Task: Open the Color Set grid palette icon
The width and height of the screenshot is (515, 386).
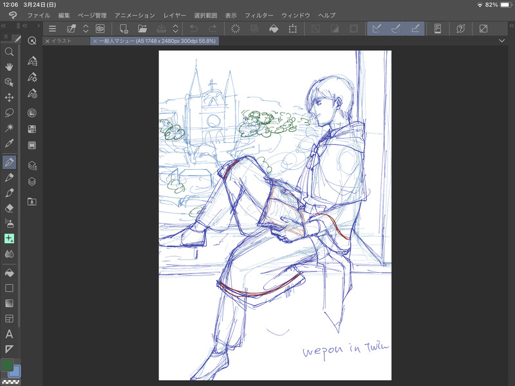Action: click(32, 129)
